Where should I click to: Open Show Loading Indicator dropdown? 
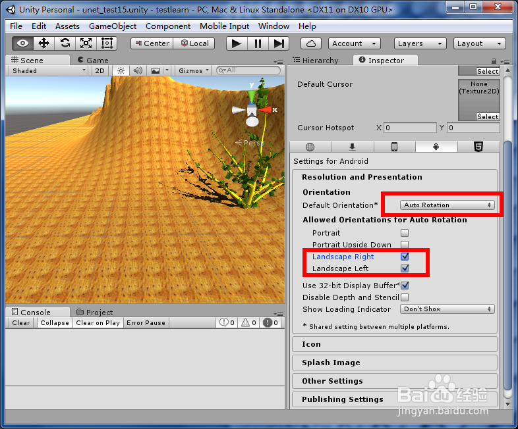447,309
